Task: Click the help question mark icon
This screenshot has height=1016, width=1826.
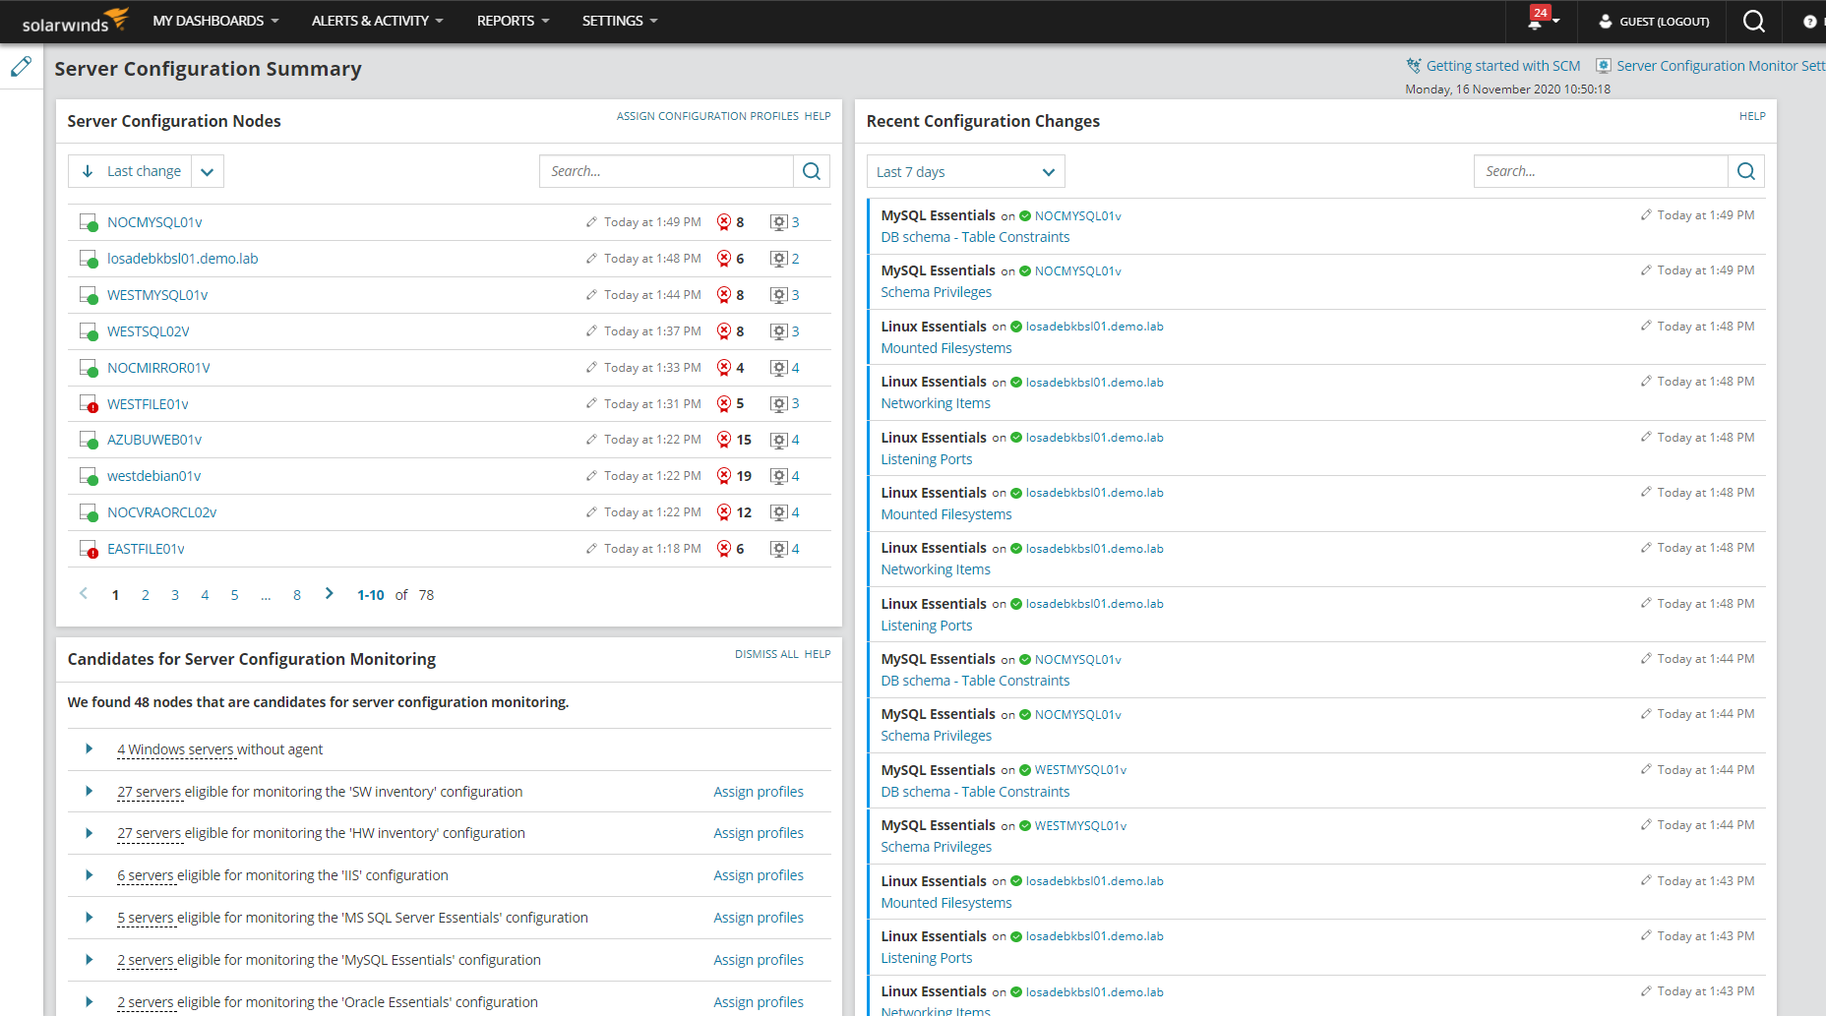Action: pyautogui.click(x=1809, y=21)
